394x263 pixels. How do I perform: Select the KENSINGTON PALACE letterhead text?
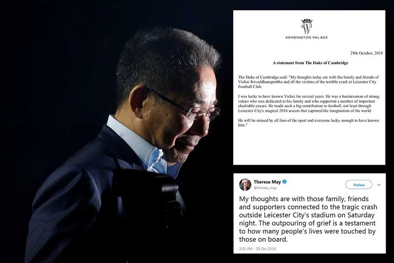307,37
